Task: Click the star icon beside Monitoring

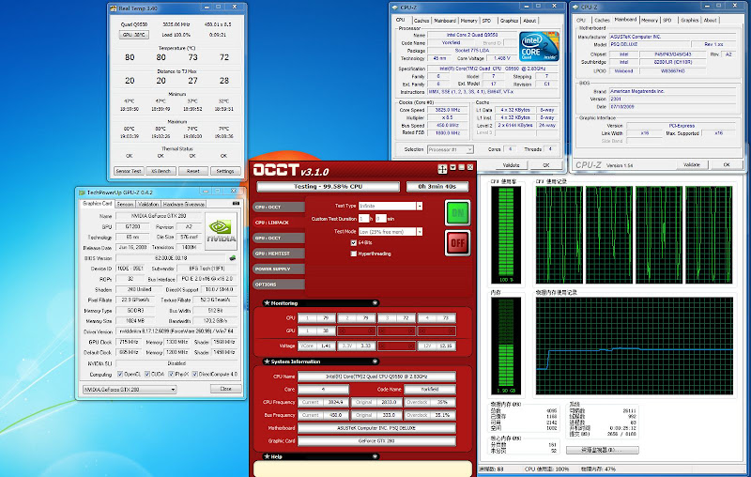Action: point(267,302)
